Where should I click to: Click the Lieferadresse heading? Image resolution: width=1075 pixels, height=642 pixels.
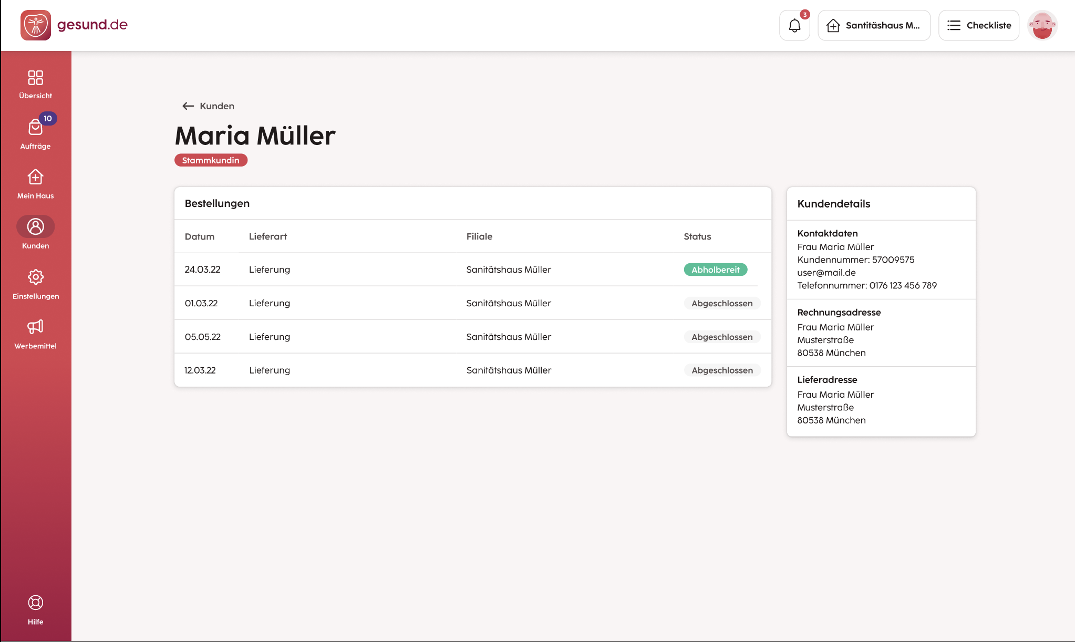(827, 379)
